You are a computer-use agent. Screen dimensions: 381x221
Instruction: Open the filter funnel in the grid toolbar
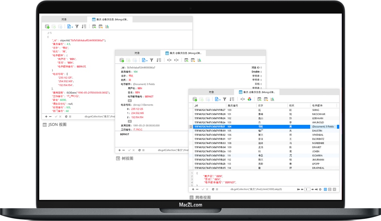click(x=225, y=99)
